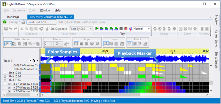Select the arrow Select Action tool
Image resolution: width=221 pixels, height=104 pixels.
pos(7,44)
